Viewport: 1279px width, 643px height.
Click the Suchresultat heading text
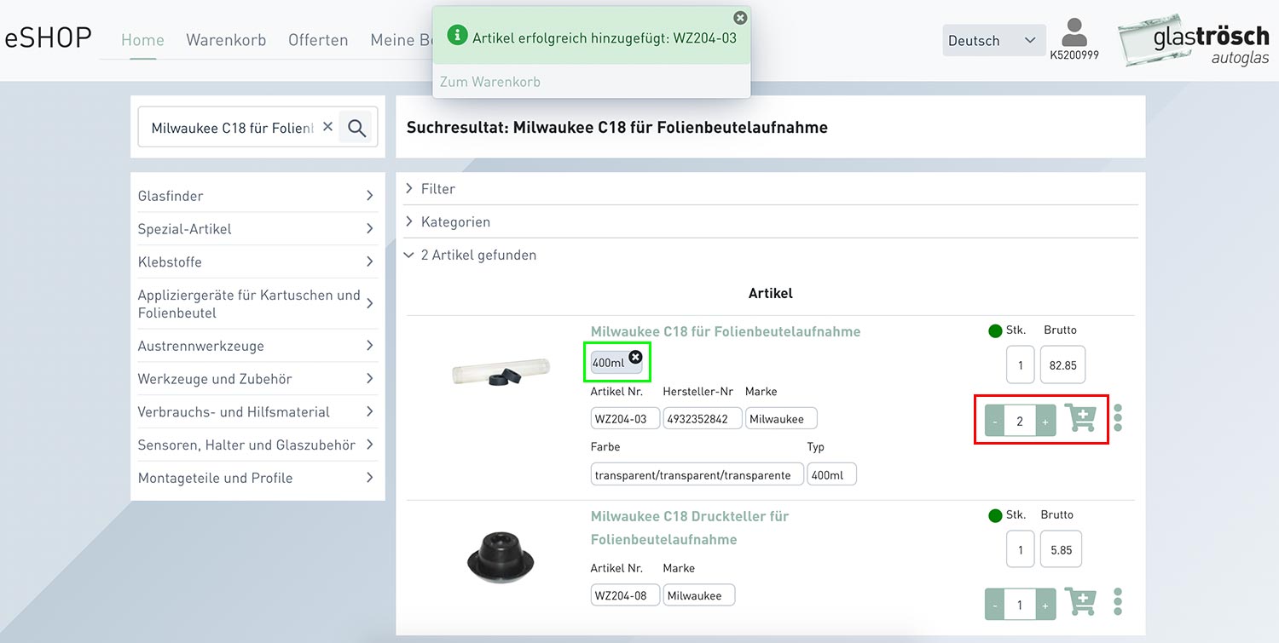point(617,127)
